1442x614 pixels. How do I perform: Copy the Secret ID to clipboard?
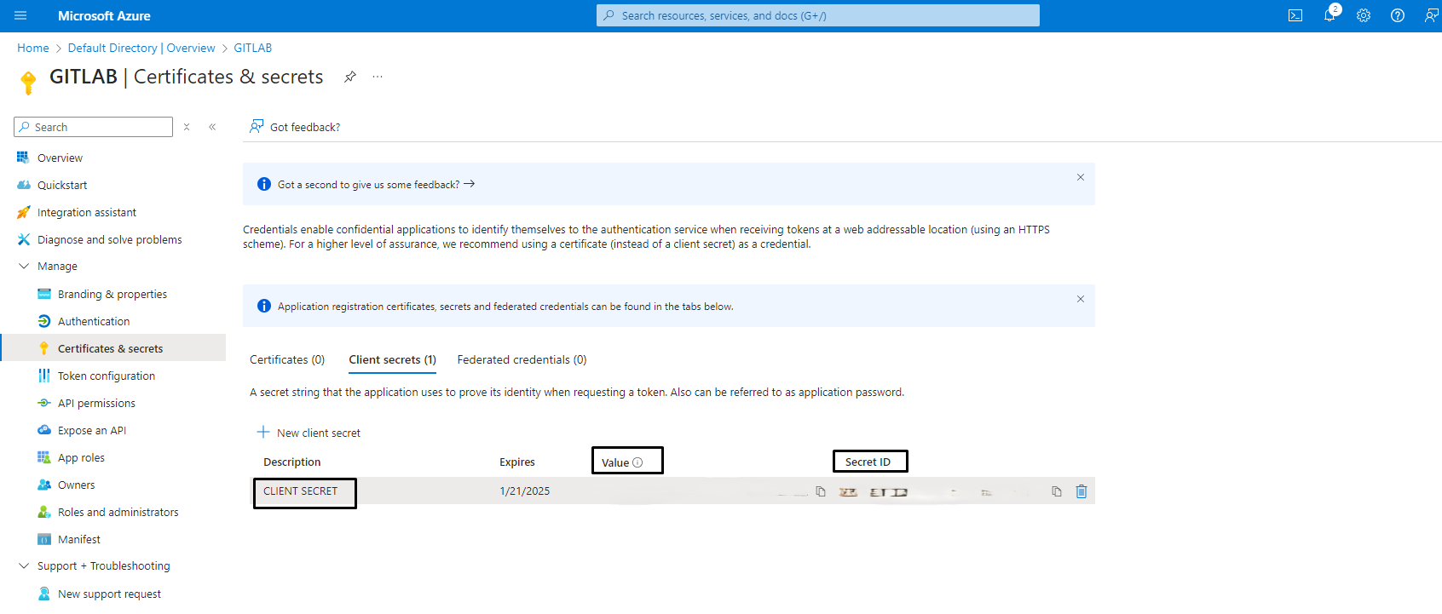coord(1057,491)
